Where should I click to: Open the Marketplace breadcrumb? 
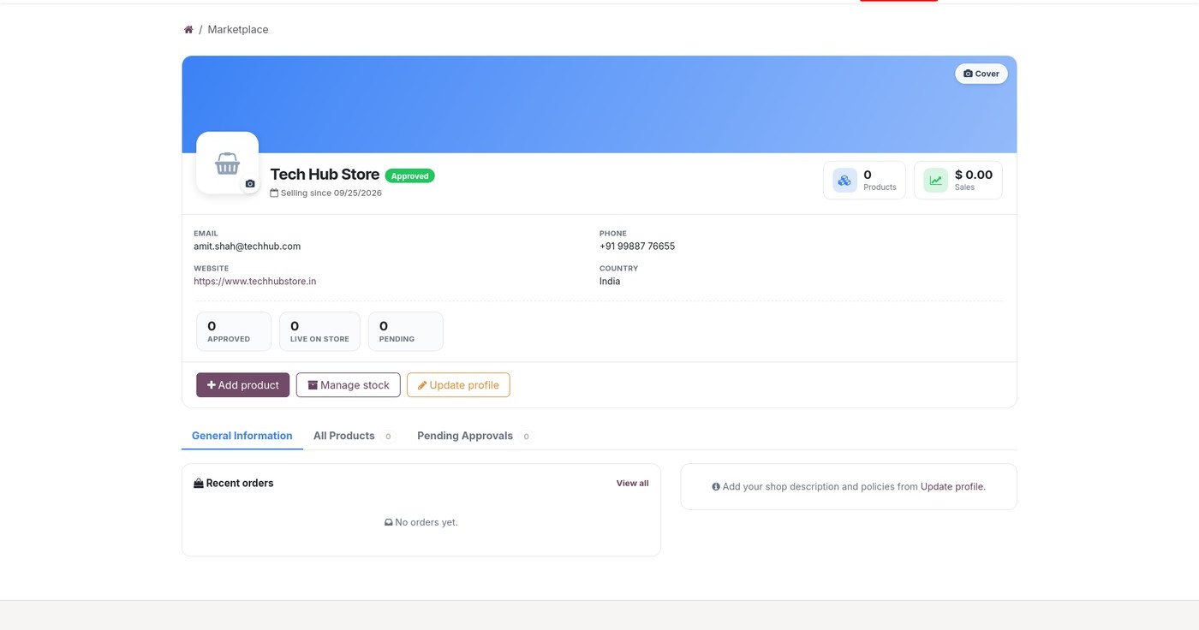pyautogui.click(x=238, y=30)
